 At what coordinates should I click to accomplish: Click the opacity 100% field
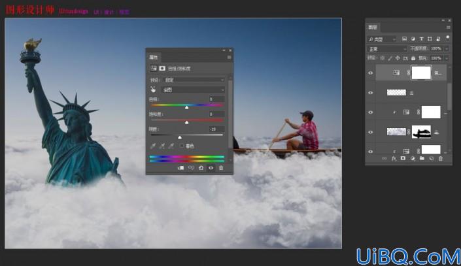pos(436,48)
